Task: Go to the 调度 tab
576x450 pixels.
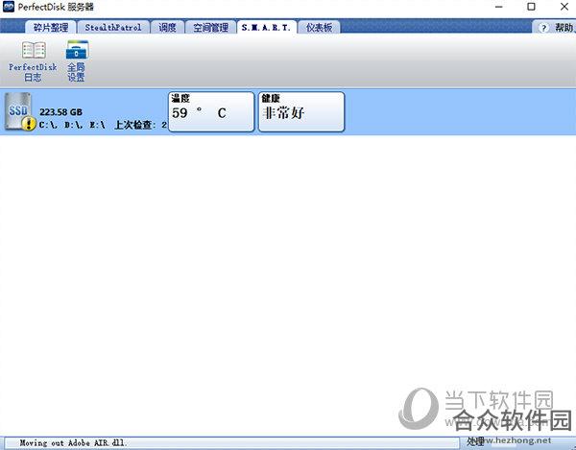Action: click(167, 27)
